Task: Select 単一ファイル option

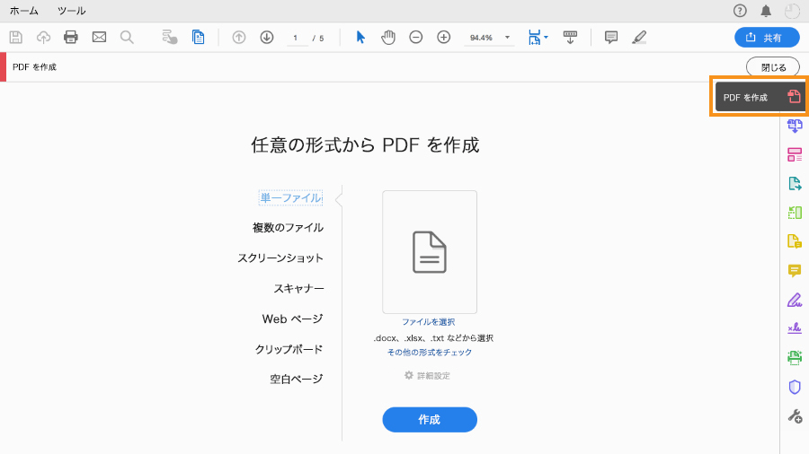Action: pyautogui.click(x=290, y=197)
